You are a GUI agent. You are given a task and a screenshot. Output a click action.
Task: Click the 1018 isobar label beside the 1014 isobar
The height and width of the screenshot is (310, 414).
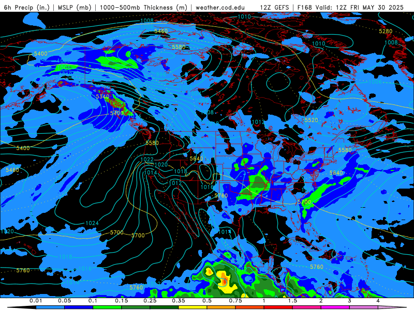(181, 172)
